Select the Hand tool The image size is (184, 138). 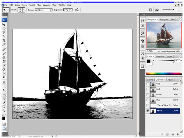[x=4, y=107]
